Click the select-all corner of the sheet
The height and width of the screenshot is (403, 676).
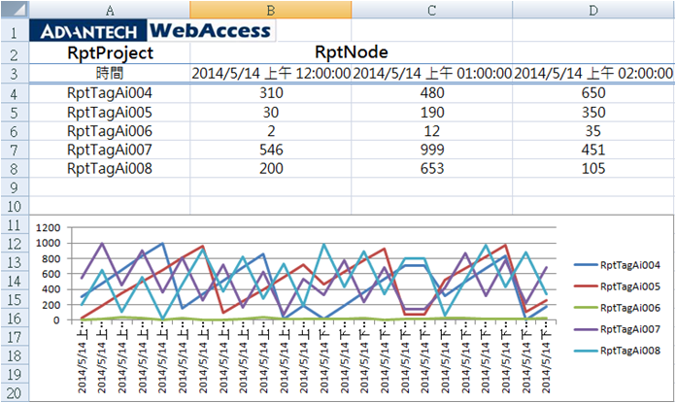(x=14, y=9)
